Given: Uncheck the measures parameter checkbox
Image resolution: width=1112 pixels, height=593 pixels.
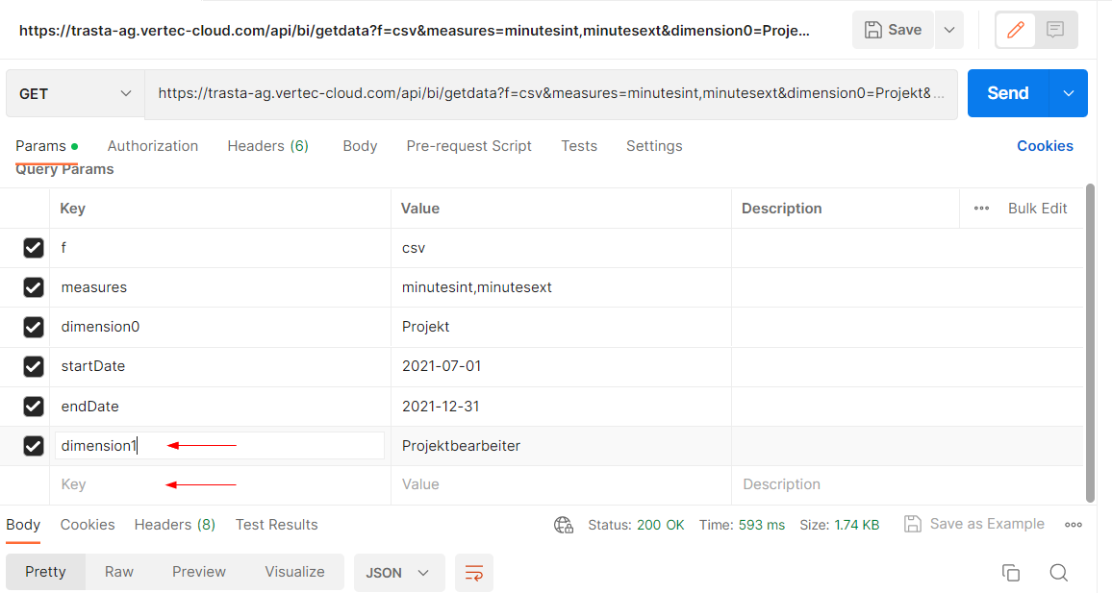Looking at the screenshot, I should point(34,287).
